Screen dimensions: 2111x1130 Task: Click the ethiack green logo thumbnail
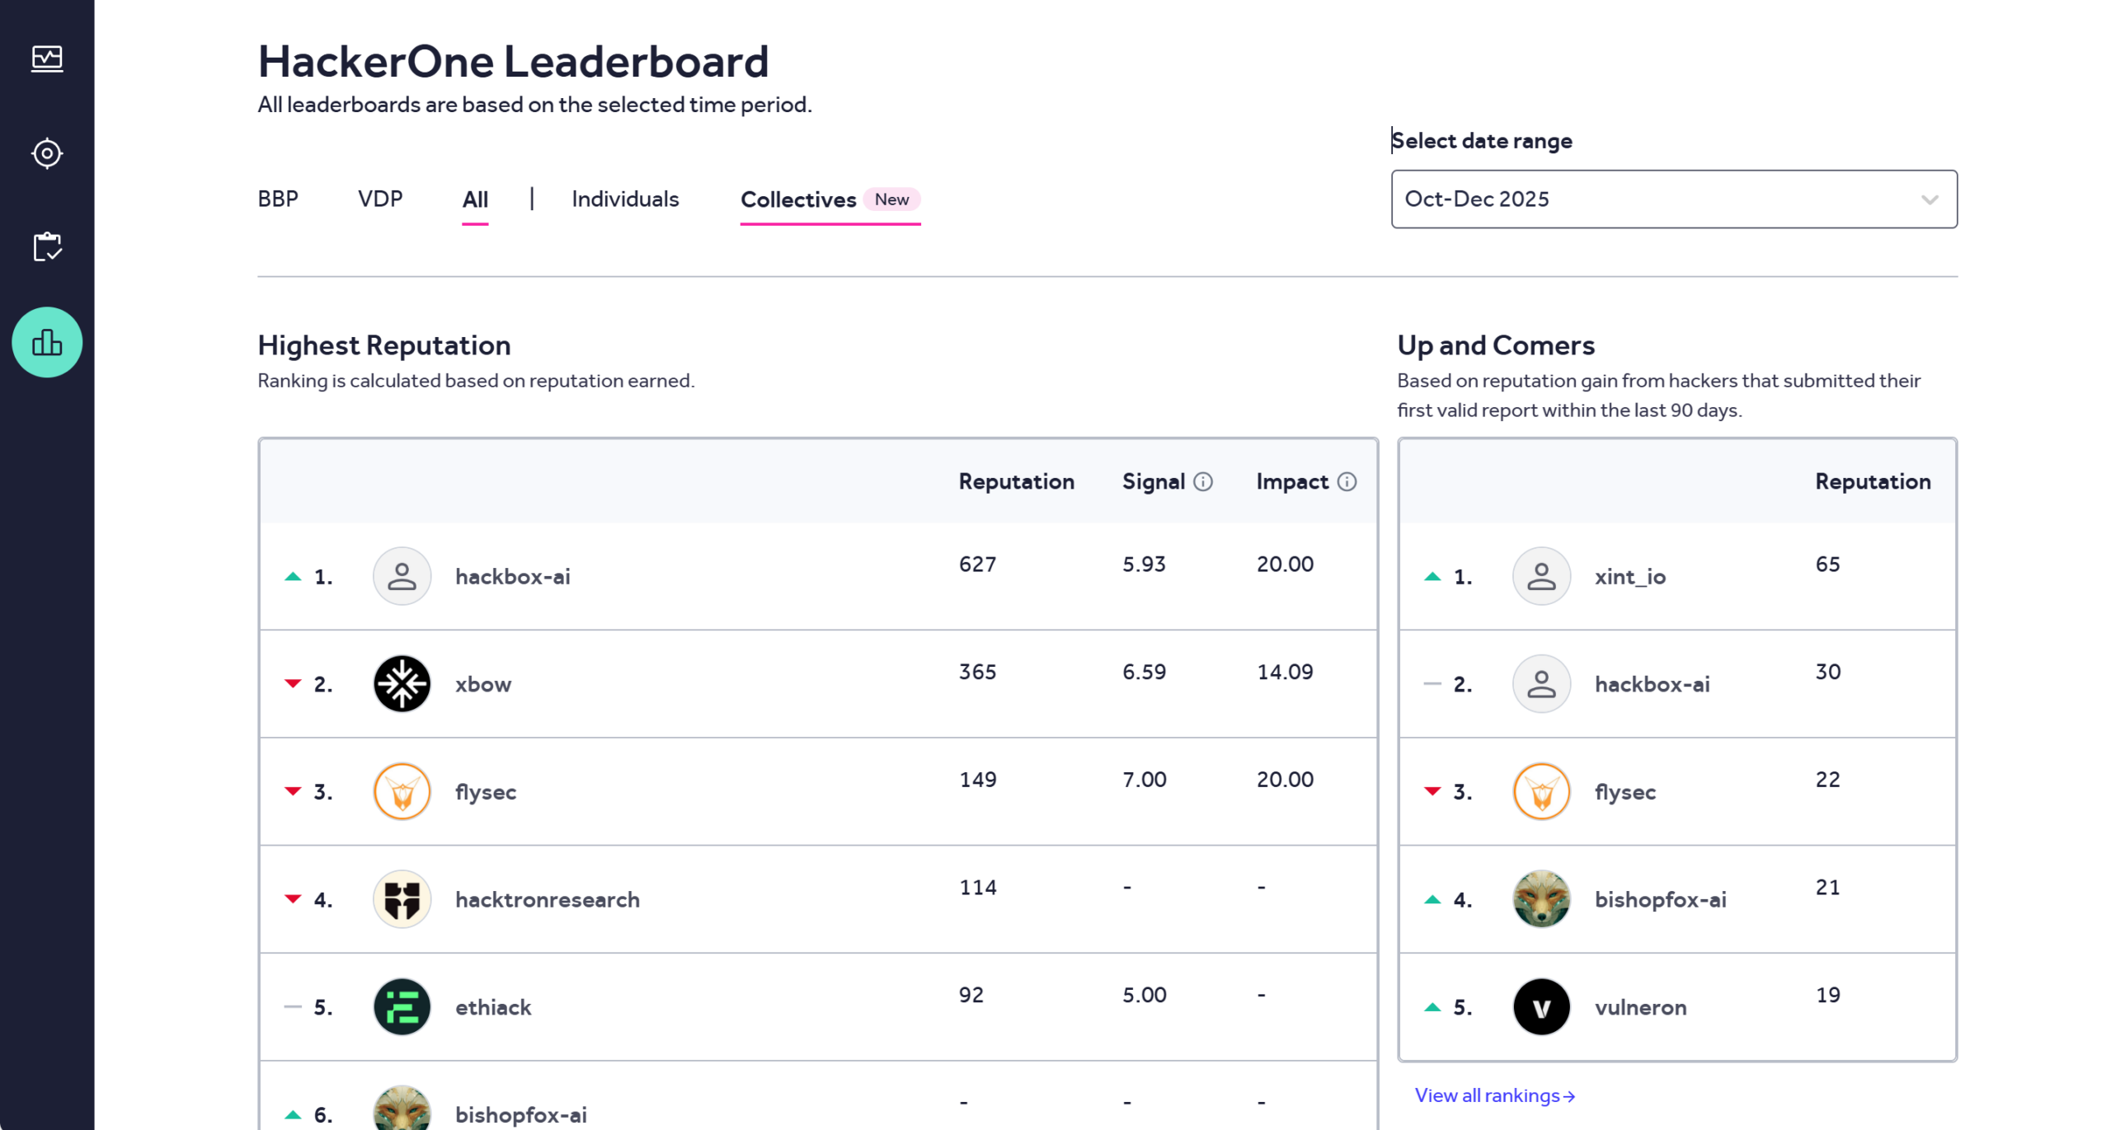(402, 1006)
